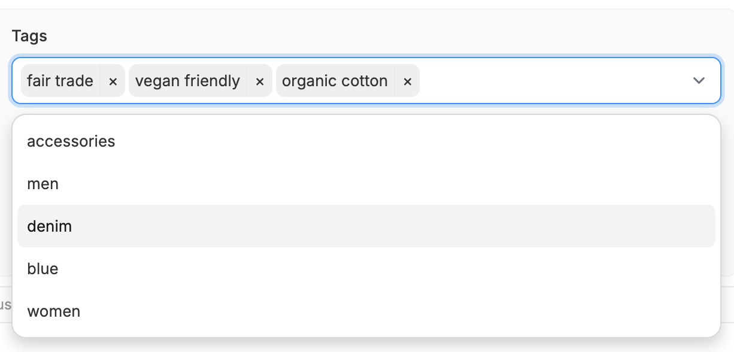
Task: Collapse the Tags dropdown using the chevron arrow
Action: [x=699, y=81]
